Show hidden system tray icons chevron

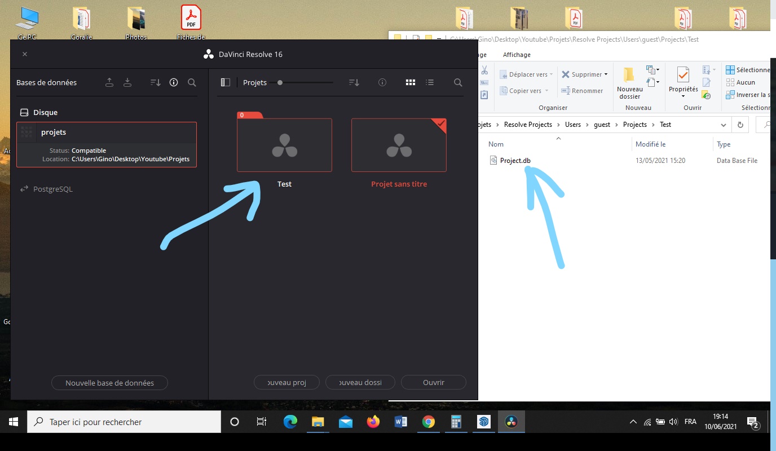(x=634, y=422)
